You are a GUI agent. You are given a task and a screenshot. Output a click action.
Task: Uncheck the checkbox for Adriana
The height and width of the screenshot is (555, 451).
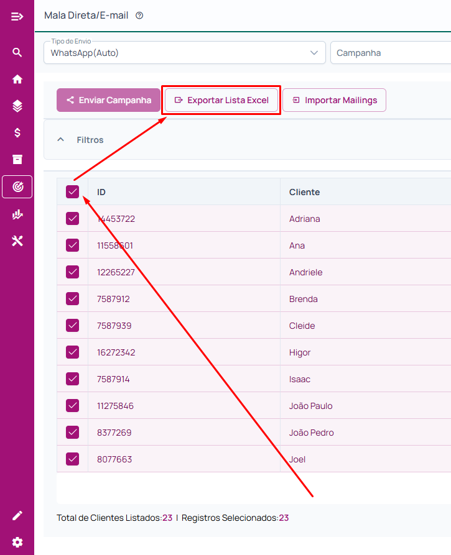[x=72, y=218]
